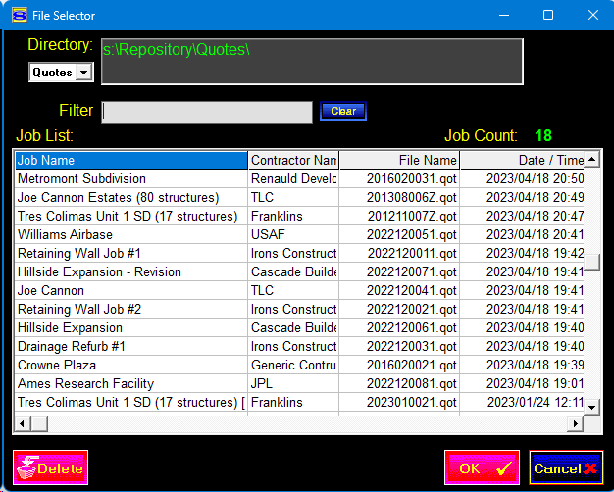Click the horizontal scroll right arrow
614x492 pixels.
575,423
